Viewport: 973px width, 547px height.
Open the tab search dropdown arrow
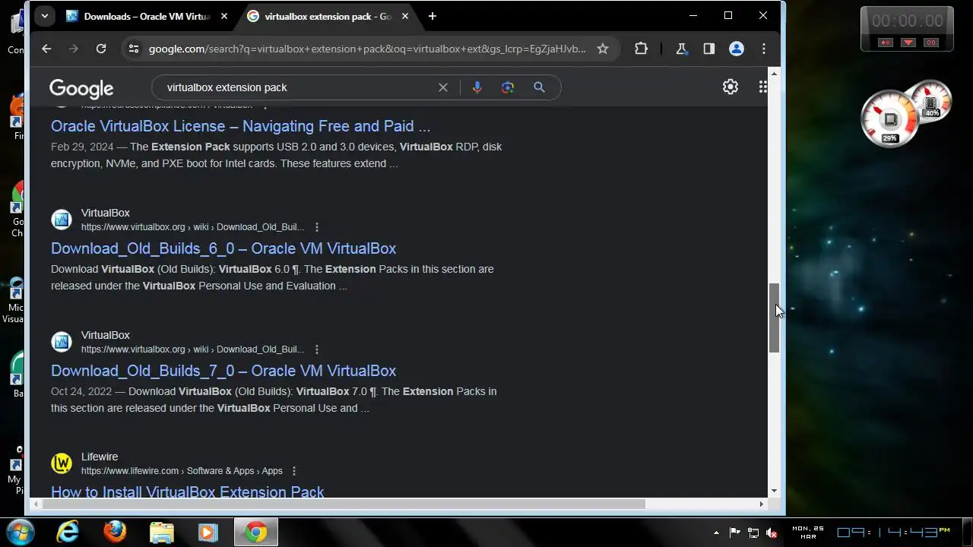45,16
